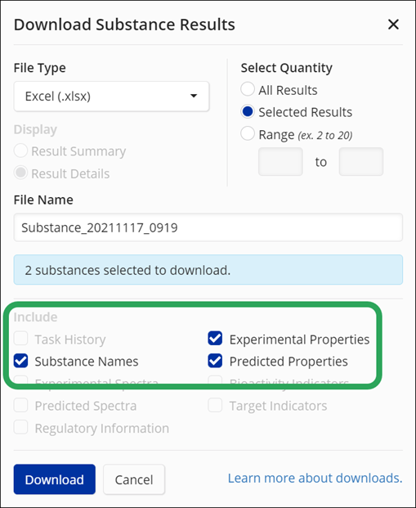Check the Target Indicators option
The height and width of the screenshot is (508, 416).
(215, 405)
